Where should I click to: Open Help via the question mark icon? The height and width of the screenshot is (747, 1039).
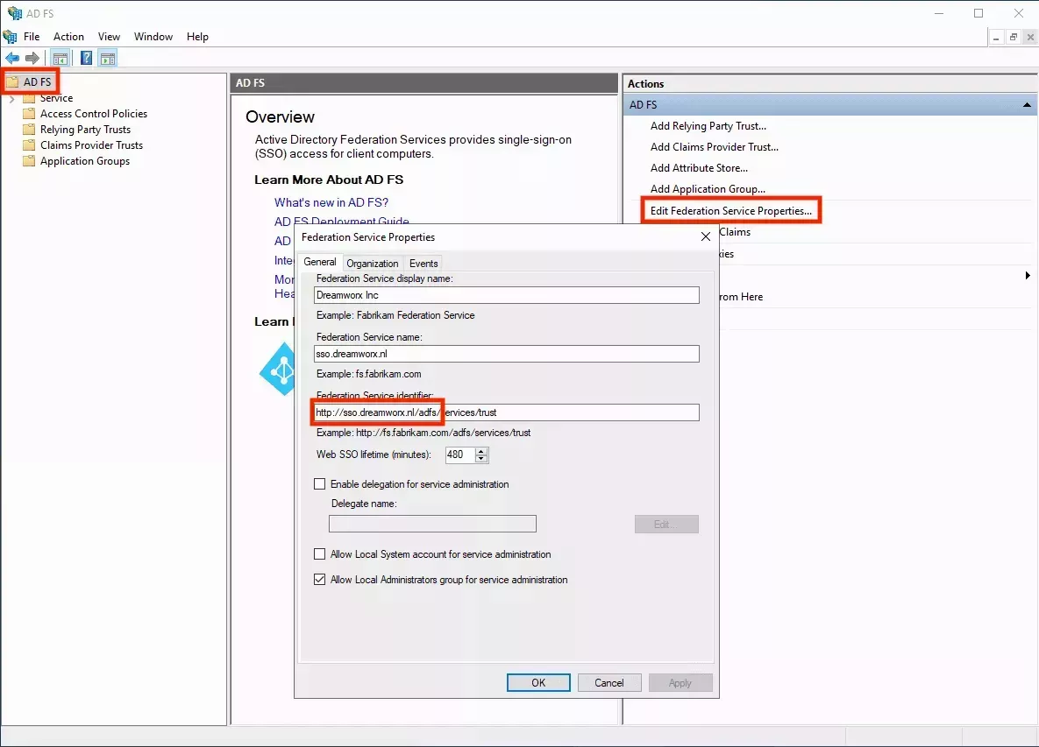pyautogui.click(x=86, y=59)
